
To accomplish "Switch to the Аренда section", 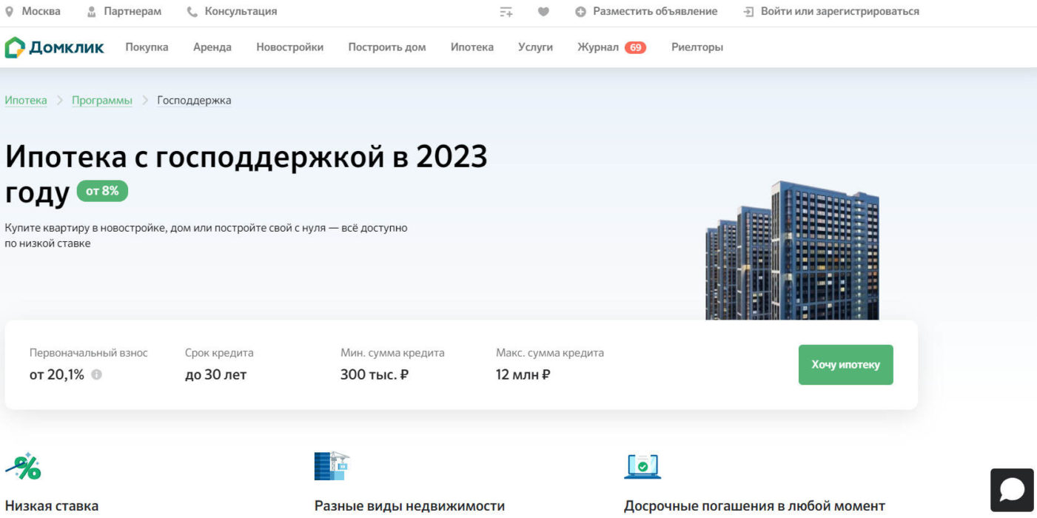I will pos(213,47).
